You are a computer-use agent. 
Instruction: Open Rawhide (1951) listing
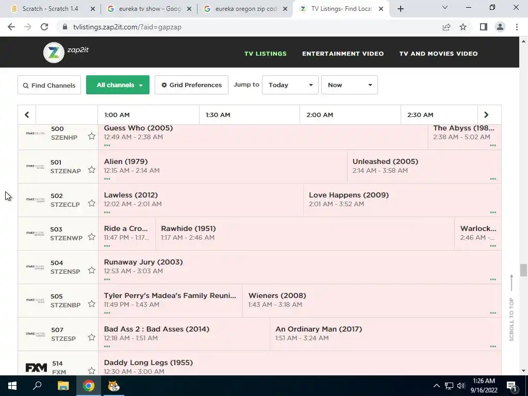pyautogui.click(x=188, y=228)
